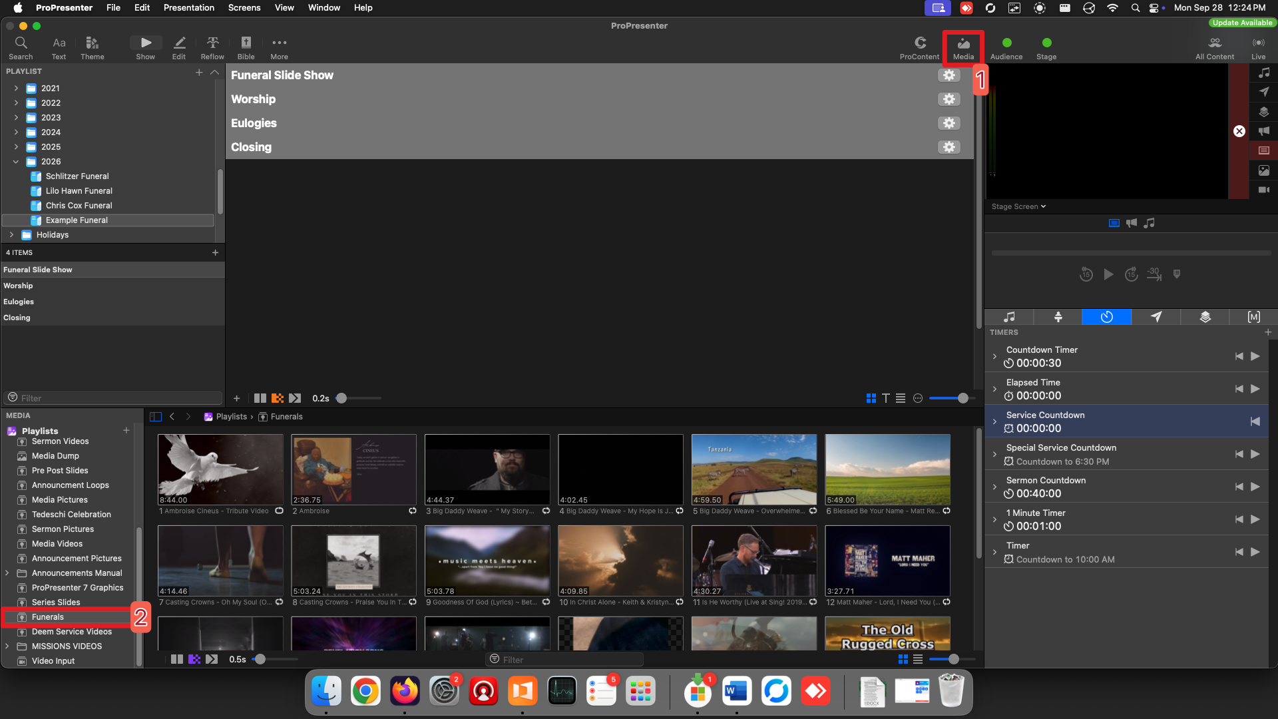The height and width of the screenshot is (719, 1278).
Task: Toggle the media bin sidebar visibility
Action: point(156,417)
